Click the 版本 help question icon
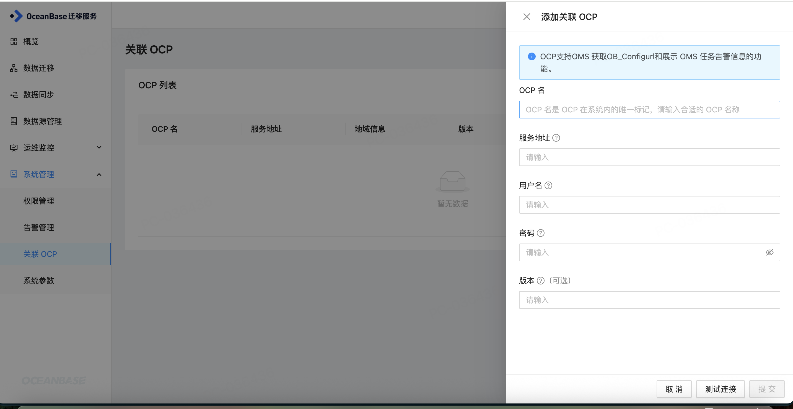Screen dimensions: 793x409 [x=541, y=281]
